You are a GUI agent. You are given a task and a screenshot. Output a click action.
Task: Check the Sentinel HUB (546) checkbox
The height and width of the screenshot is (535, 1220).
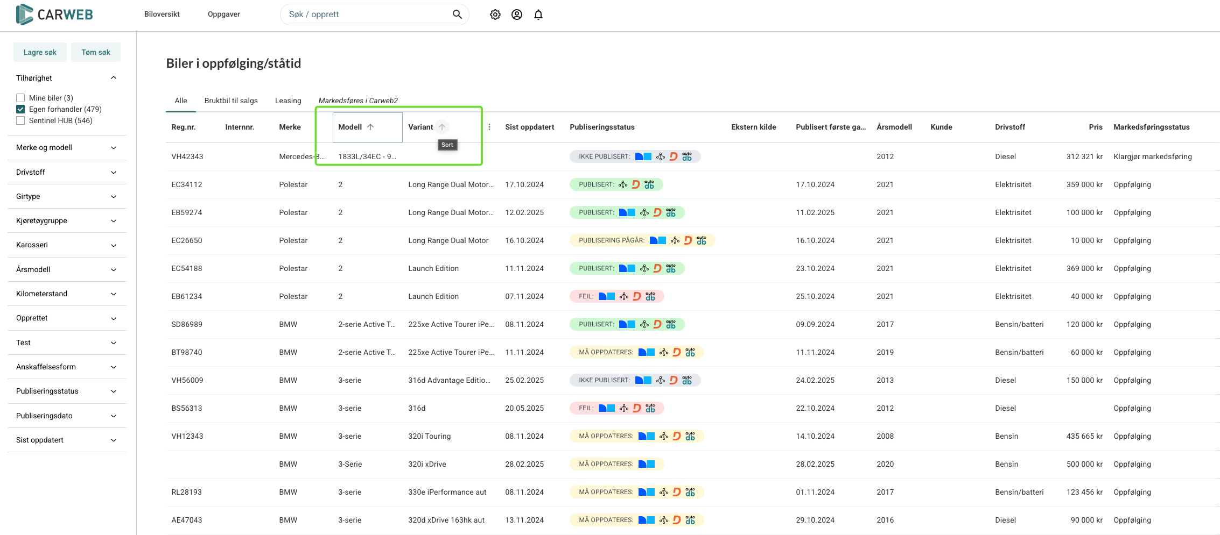click(20, 120)
